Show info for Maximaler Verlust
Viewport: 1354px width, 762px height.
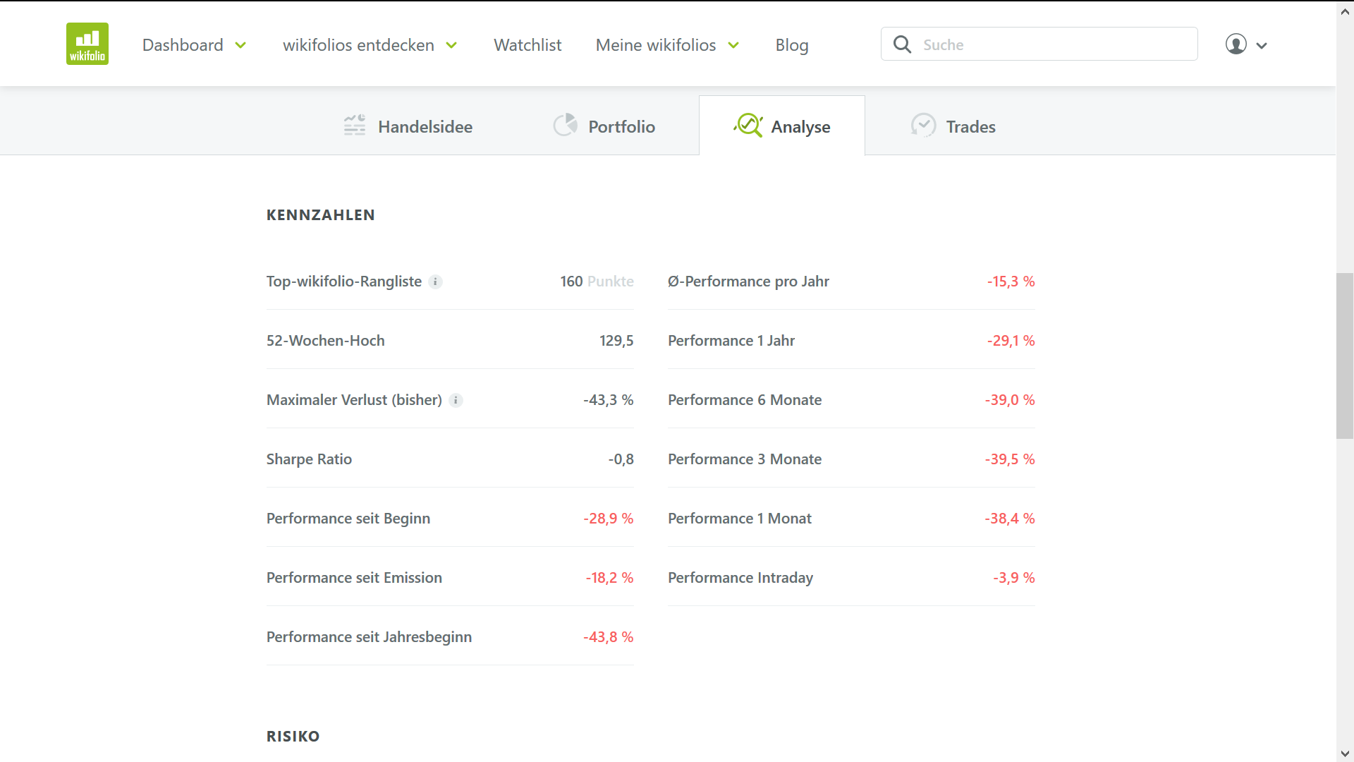[456, 401]
